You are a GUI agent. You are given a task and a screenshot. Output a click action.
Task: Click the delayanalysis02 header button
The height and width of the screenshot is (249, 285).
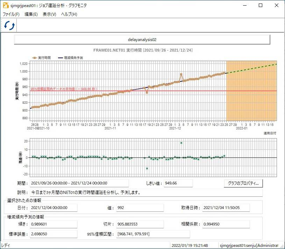142,40
